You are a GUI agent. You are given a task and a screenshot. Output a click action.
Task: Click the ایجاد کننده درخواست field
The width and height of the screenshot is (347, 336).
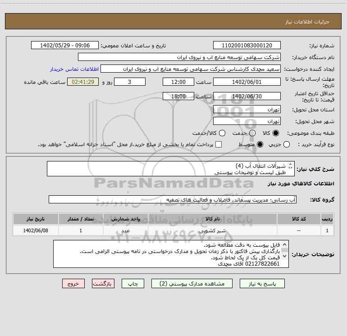pos(191,69)
